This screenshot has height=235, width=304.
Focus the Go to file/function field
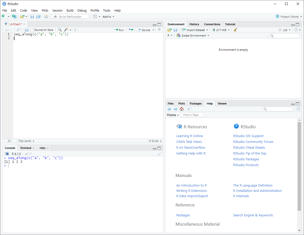(x=70, y=16)
